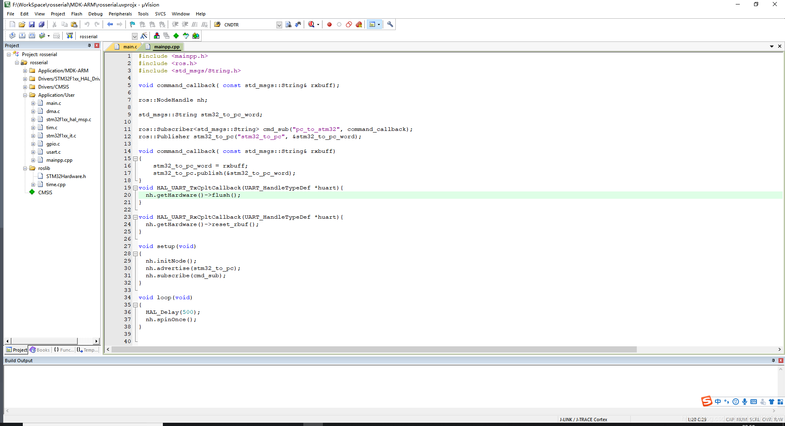Viewport: 785px width, 426px height.
Task: Switch to Templates panel tab
Action: (88, 350)
